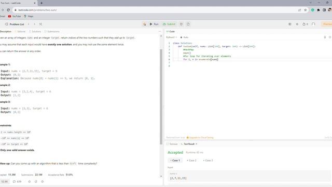Click the nums input value [2,7,11,15]
Image resolution: width=332 pixels, height=187 pixels.
(178, 178)
